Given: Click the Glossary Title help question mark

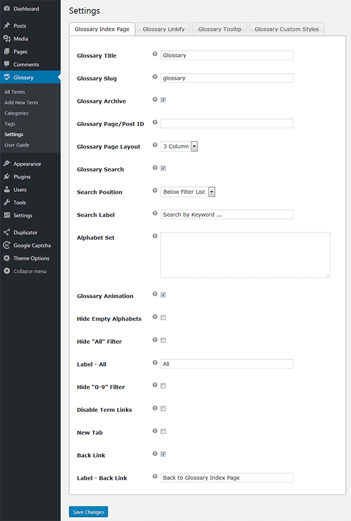Looking at the screenshot, I should pyautogui.click(x=154, y=55).
